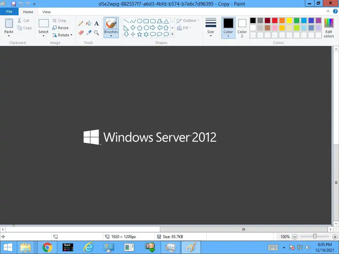Viewport: 339px width, 254px height.
Task: Click the rectangular Select tool button
Action: [43, 23]
